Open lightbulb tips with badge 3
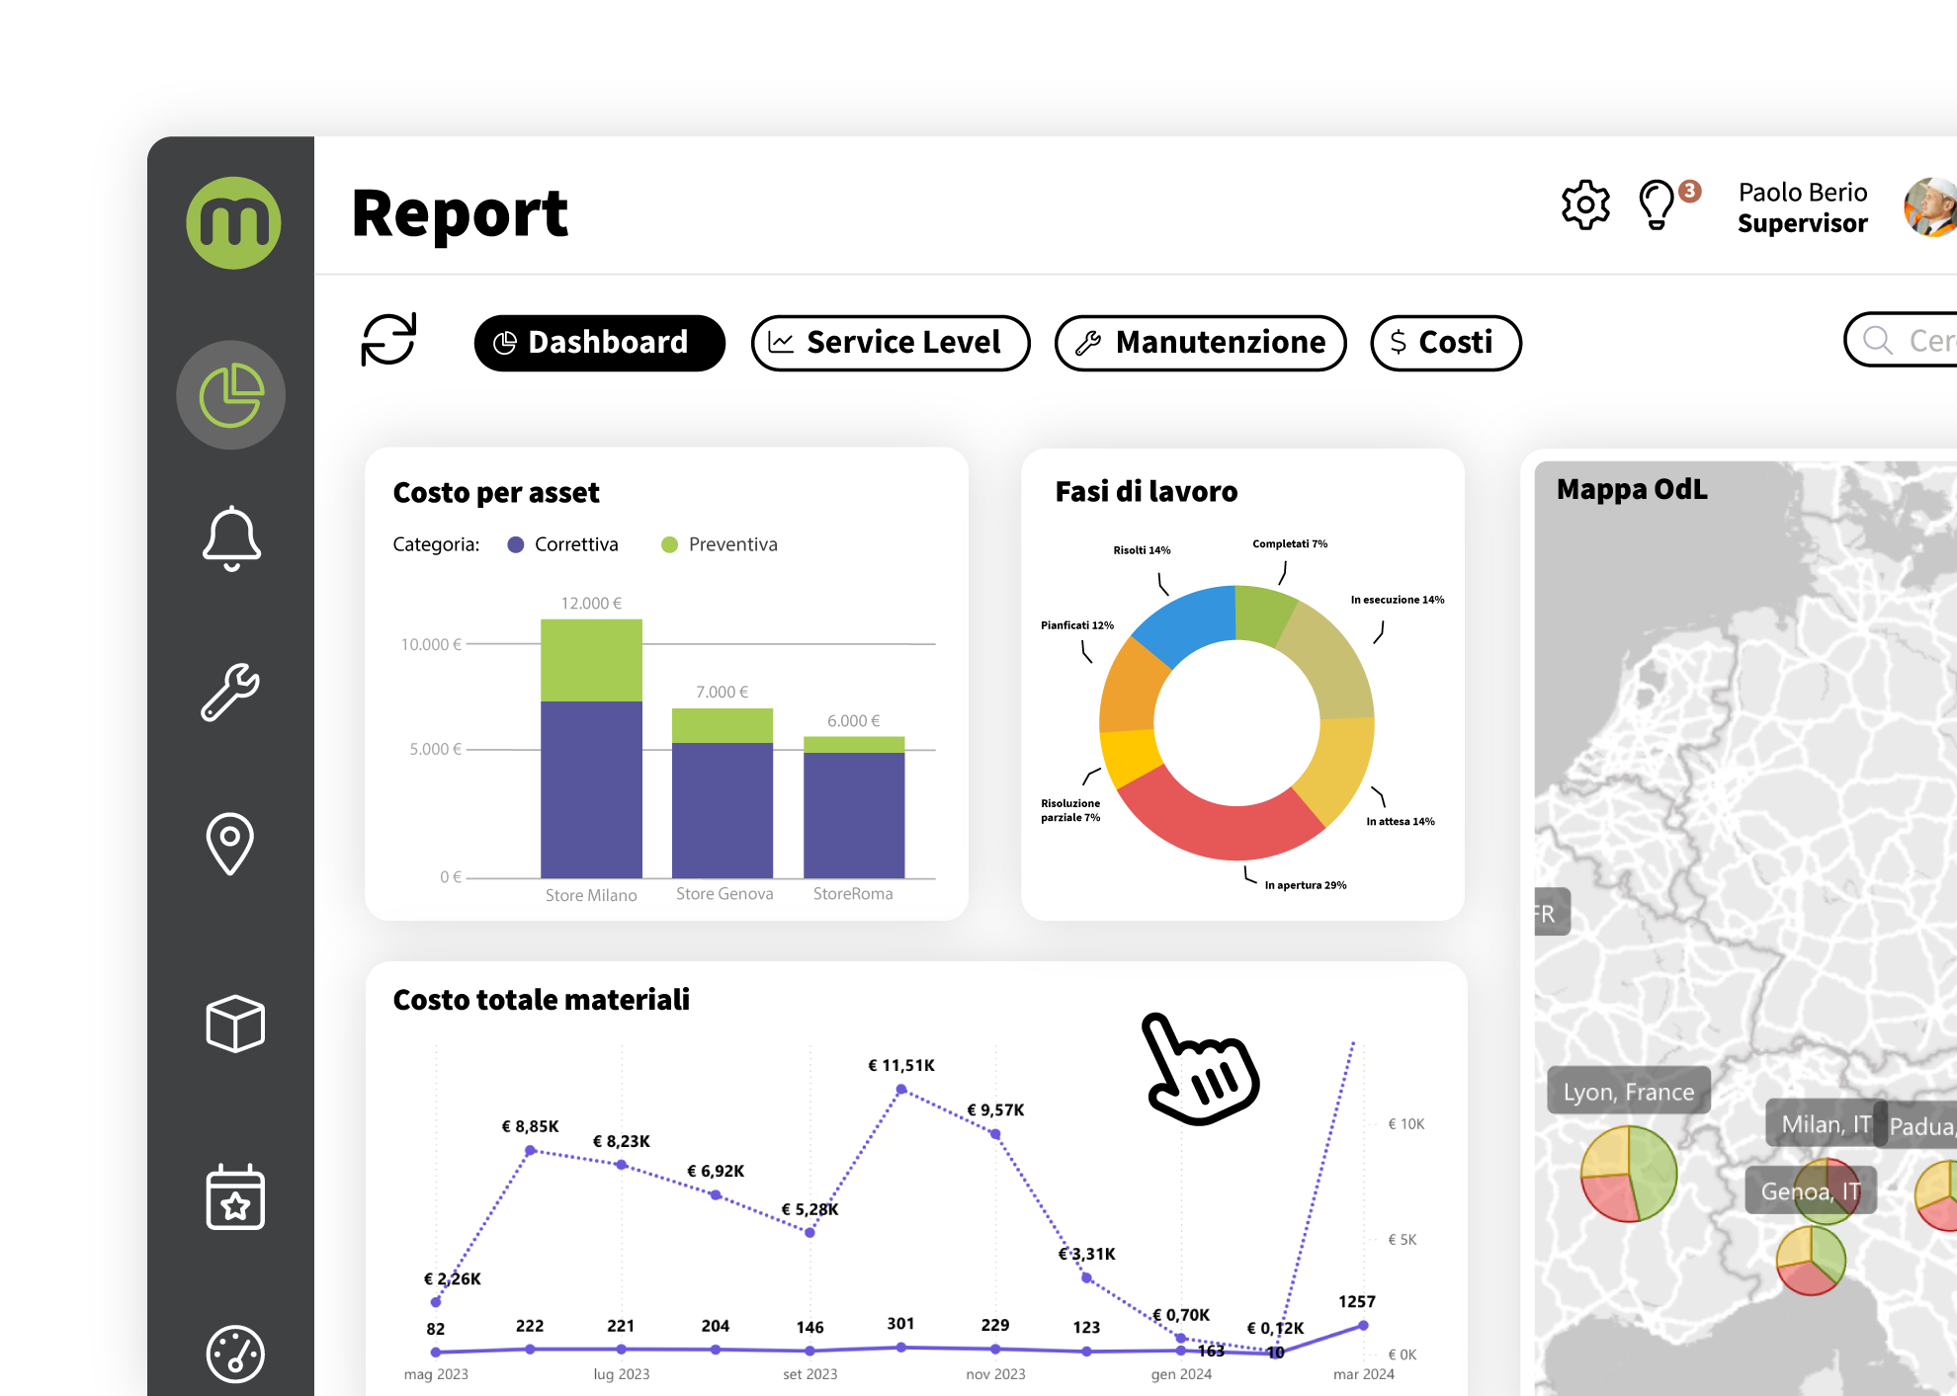This screenshot has height=1396, width=1957. (x=1658, y=205)
